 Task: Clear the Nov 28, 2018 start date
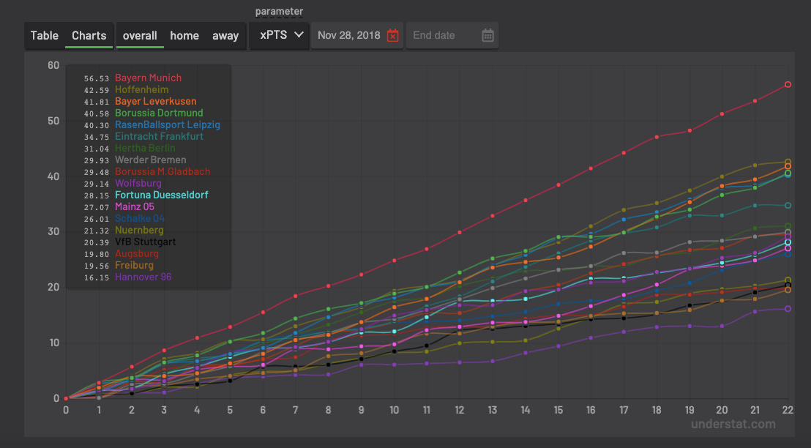click(x=392, y=36)
